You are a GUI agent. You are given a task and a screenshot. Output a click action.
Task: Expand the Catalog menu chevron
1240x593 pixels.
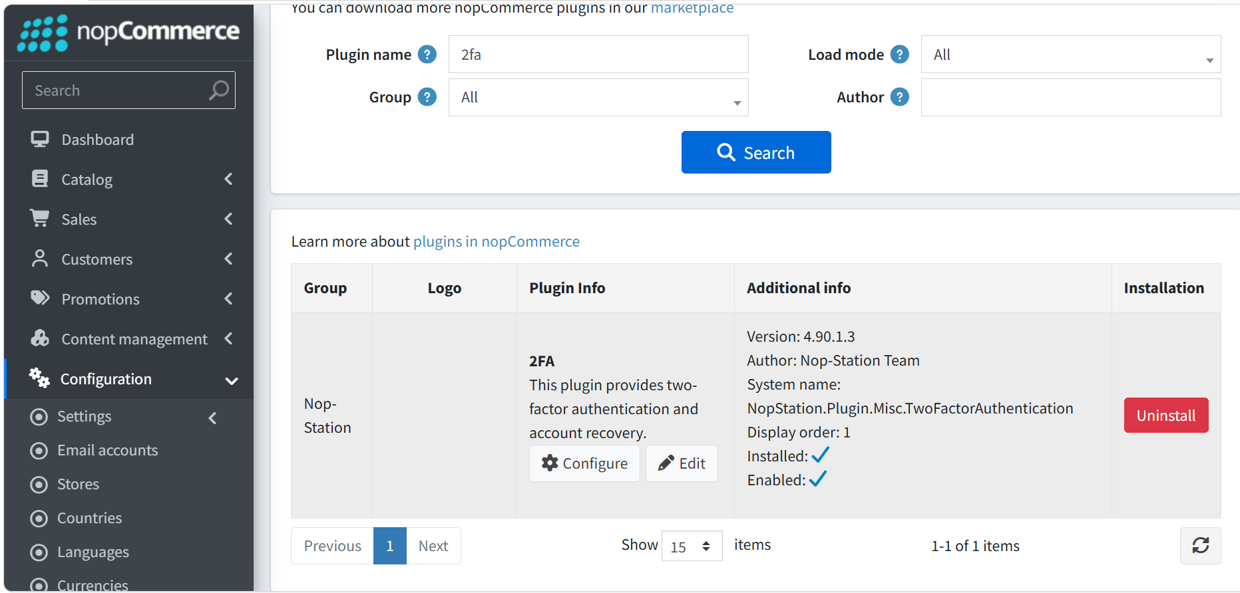click(229, 179)
